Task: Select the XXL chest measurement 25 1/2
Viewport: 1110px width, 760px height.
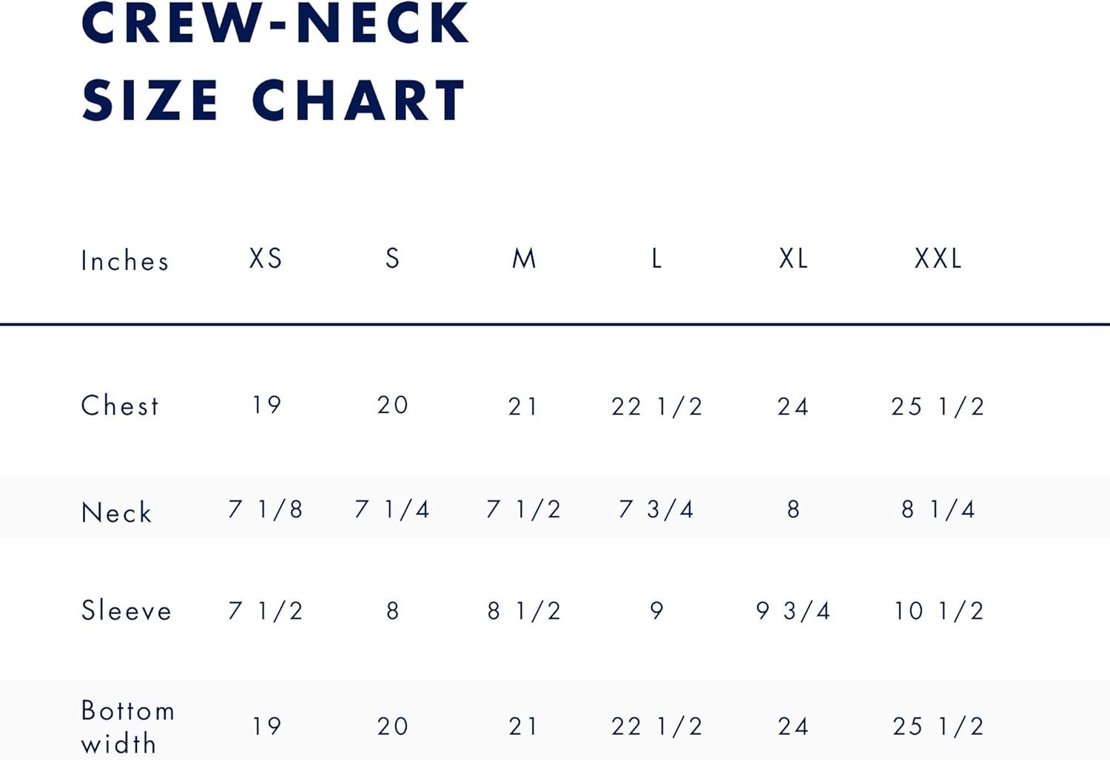Action: click(x=938, y=406)
